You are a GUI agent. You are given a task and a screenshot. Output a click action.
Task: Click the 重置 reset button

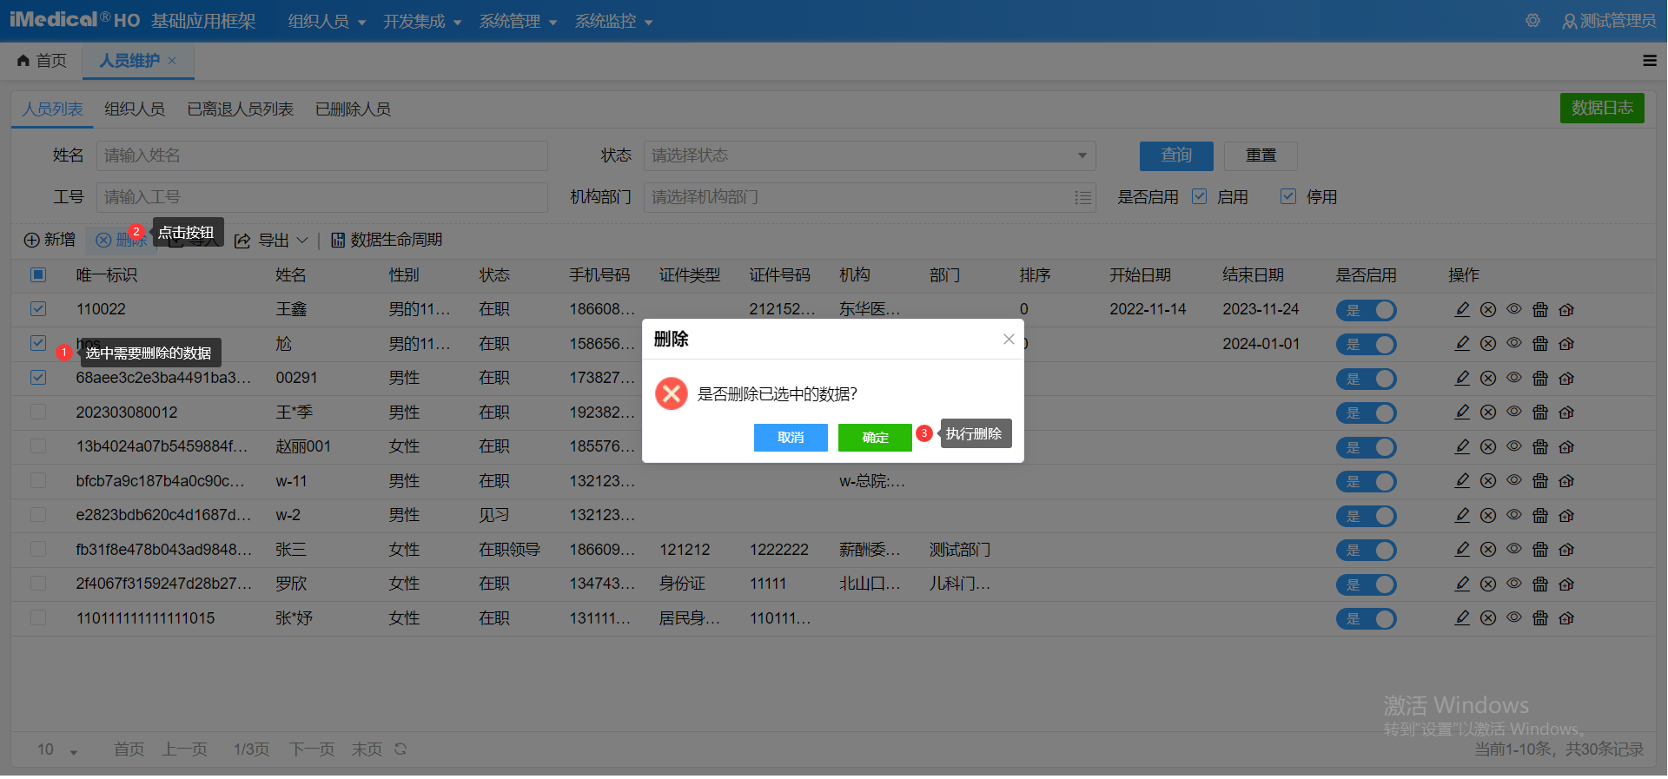(x=1261, y=155)
